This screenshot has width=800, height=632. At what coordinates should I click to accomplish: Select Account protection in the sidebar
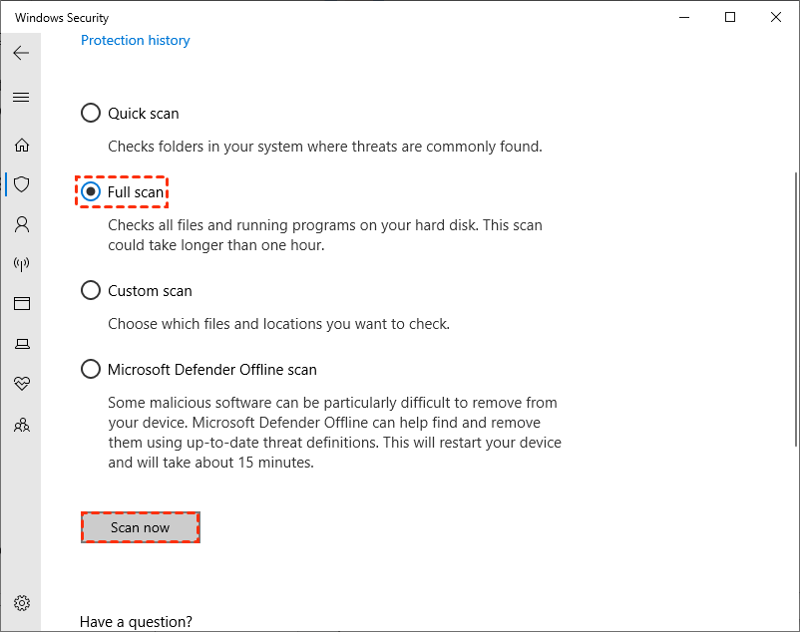click(22, 224)
